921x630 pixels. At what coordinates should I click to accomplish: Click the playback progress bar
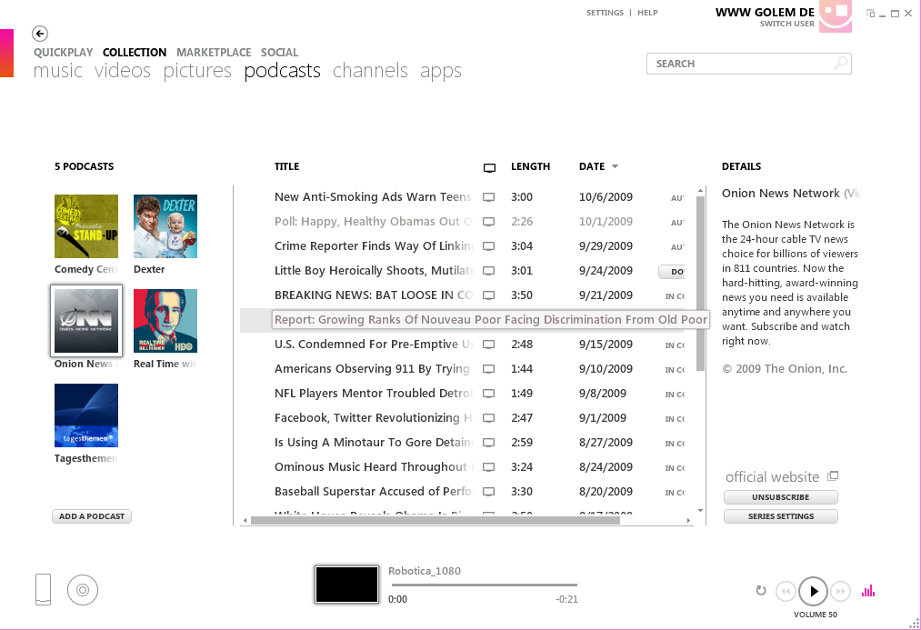(482, 585)
